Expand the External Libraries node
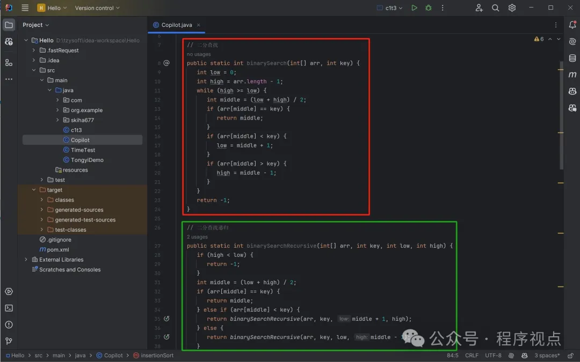580x362 pixels. (x=26, y=260)
